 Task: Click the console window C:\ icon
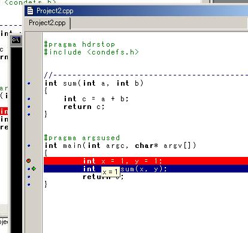tap(16, 40)
